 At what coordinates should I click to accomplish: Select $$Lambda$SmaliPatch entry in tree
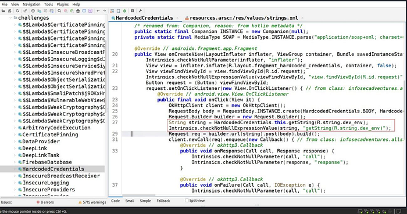(63, 93)
